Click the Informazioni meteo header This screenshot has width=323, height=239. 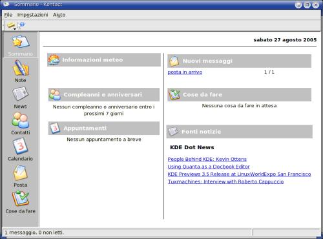tap(104, 59)
